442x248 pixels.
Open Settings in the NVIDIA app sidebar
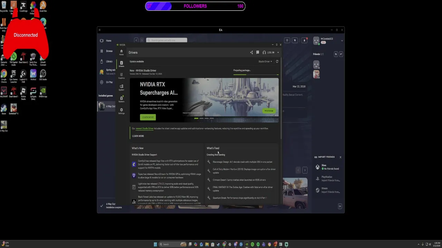coord(121,111)
